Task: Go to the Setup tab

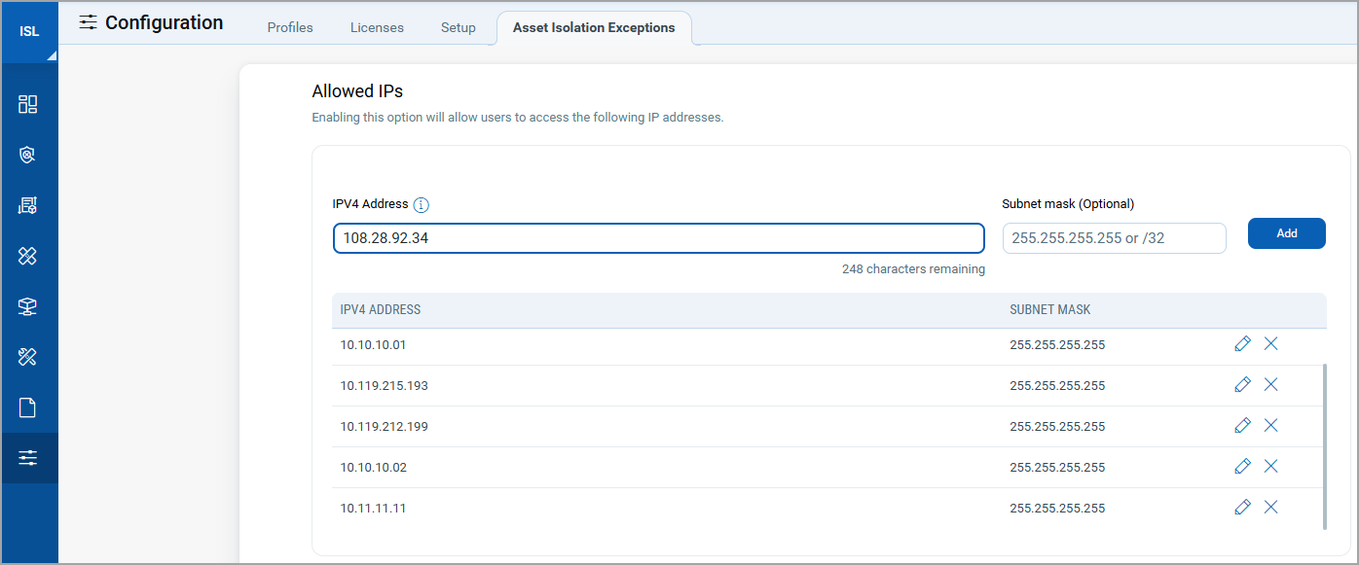Action: (459, 27)
